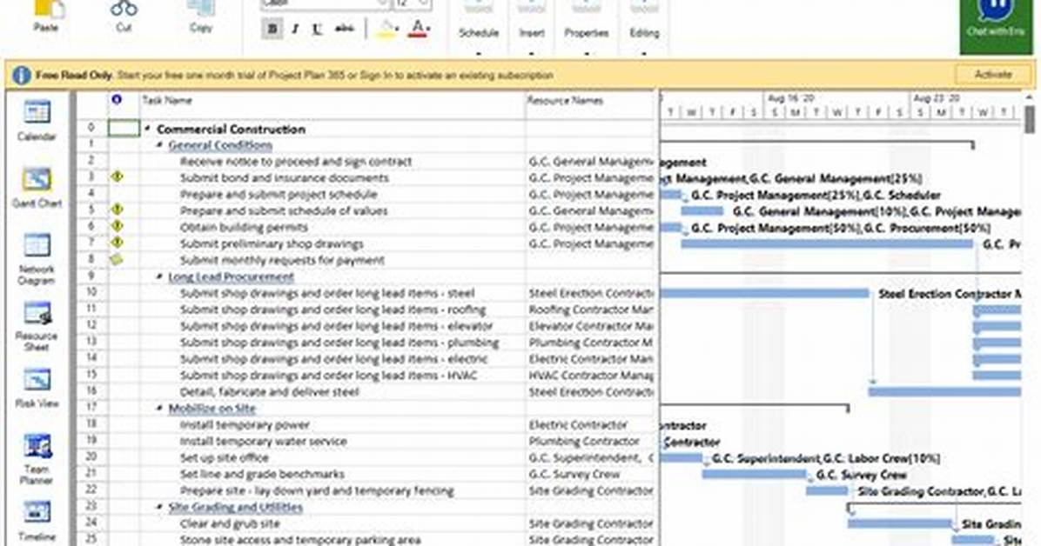Screen dimensions: 1041x546
Task: Open the Risk View
Action: point(37,388)
